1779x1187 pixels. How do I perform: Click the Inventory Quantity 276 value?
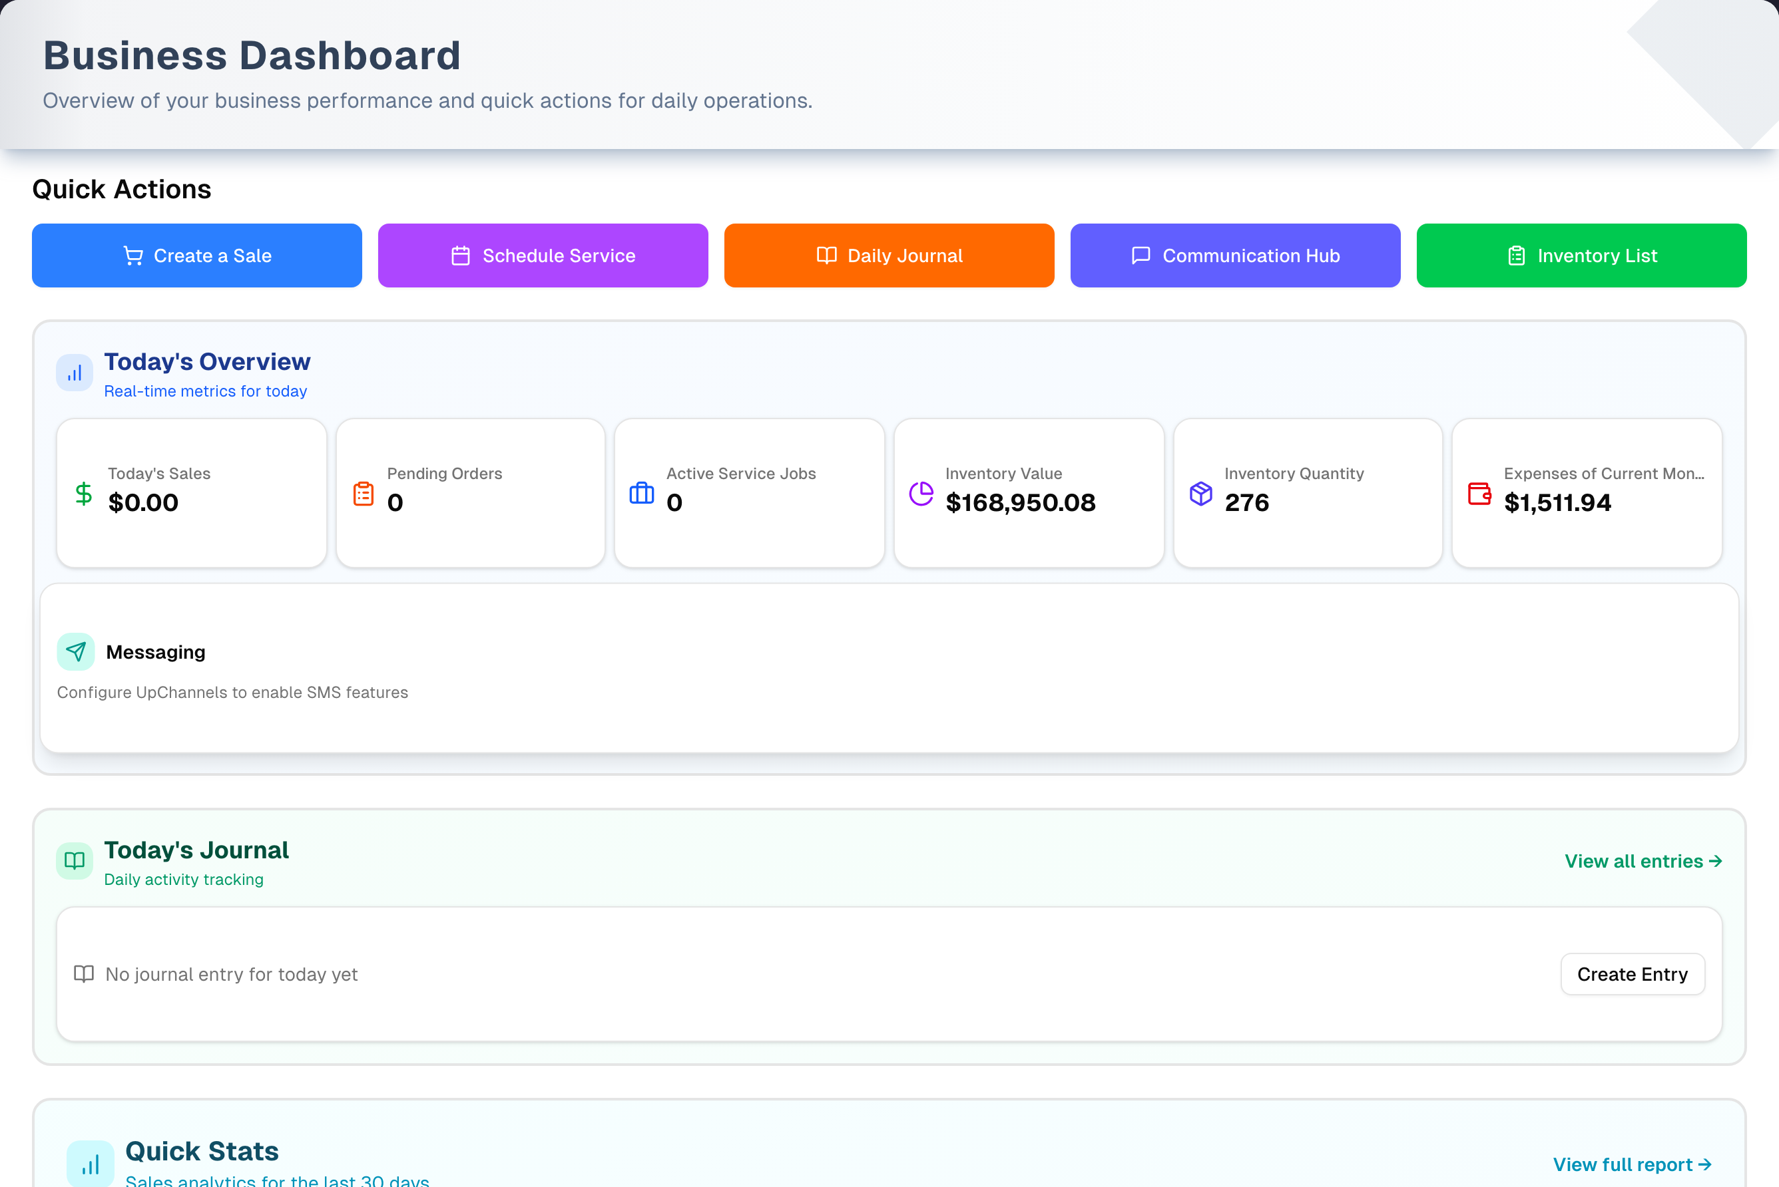coord(1246,502)
